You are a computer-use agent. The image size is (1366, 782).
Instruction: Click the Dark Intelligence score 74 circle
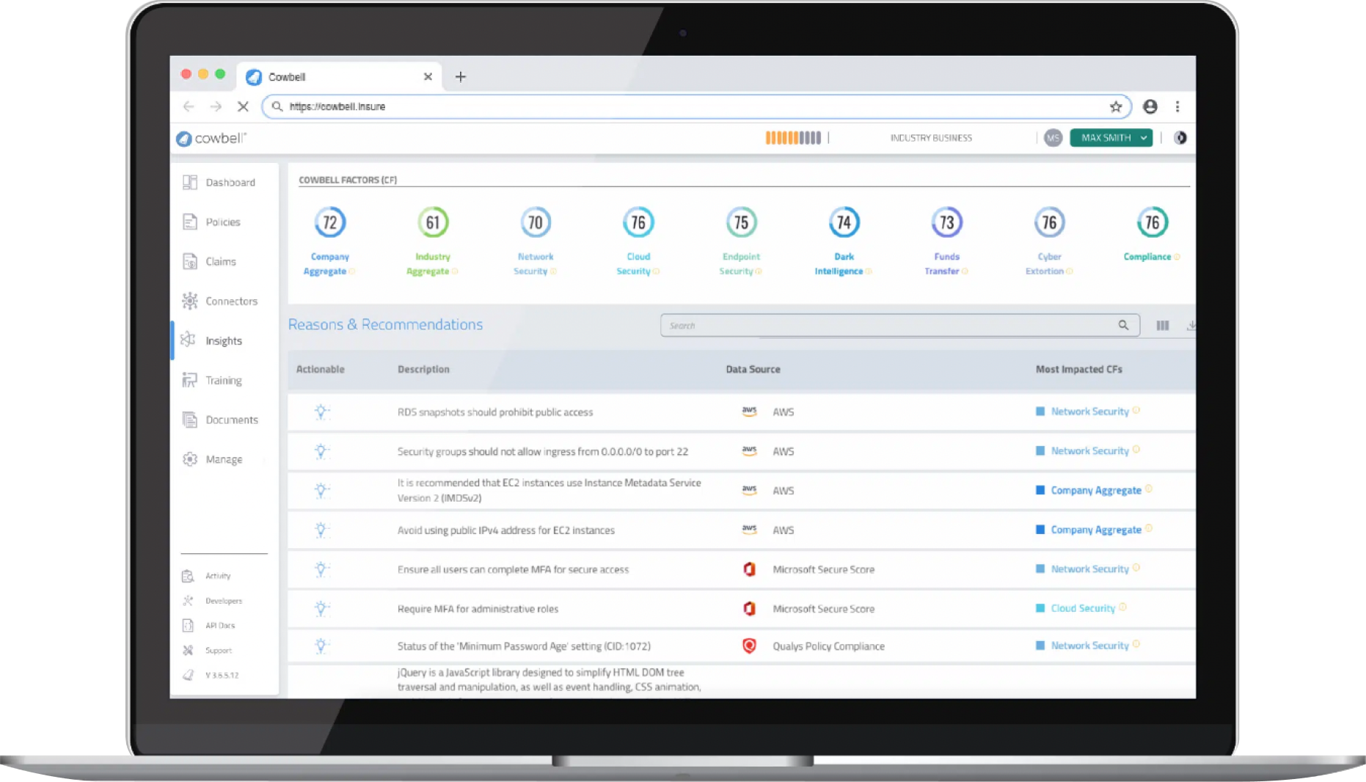844,222
